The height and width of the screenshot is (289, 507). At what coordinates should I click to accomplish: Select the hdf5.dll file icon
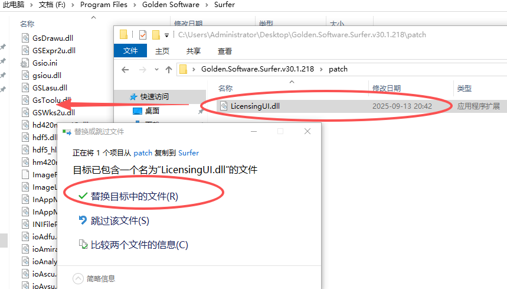click(25, 137)
